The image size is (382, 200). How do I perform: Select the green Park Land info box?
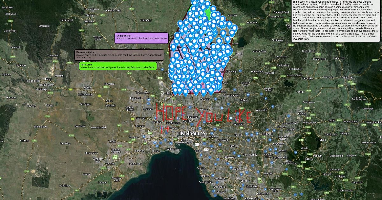pos(118,66)
